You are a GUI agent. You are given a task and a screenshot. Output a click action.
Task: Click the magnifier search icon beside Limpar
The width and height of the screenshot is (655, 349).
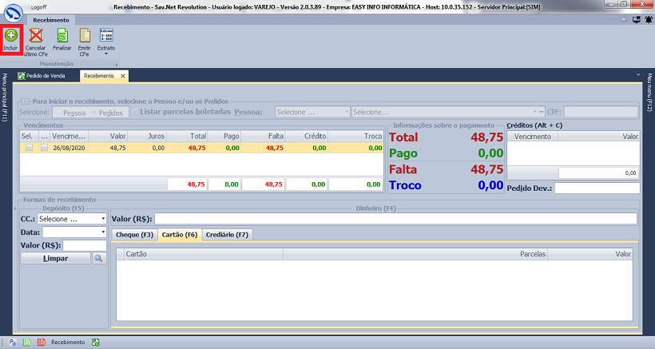pos(98,259)
